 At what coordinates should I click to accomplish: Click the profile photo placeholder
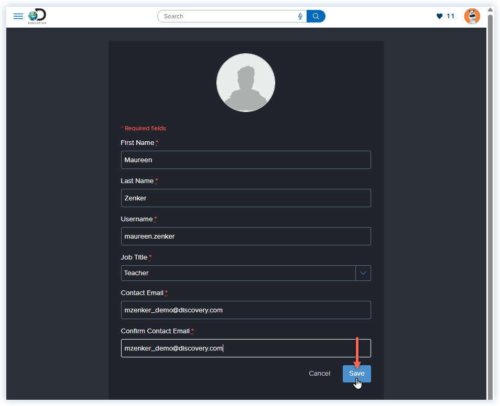point(246,83)
